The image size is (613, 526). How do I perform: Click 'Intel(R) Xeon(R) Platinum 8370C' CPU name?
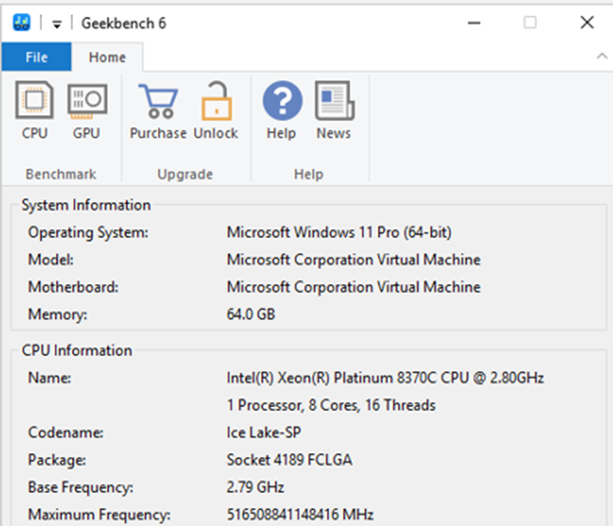385,378
